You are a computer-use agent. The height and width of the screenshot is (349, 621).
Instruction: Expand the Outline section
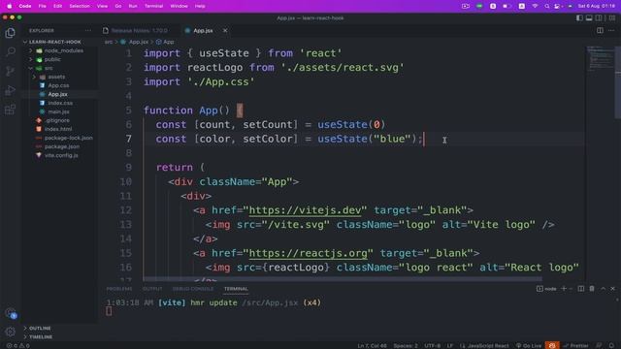(40, 328)
